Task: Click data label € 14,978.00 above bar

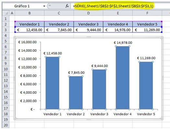Action: tap(123, 43)
